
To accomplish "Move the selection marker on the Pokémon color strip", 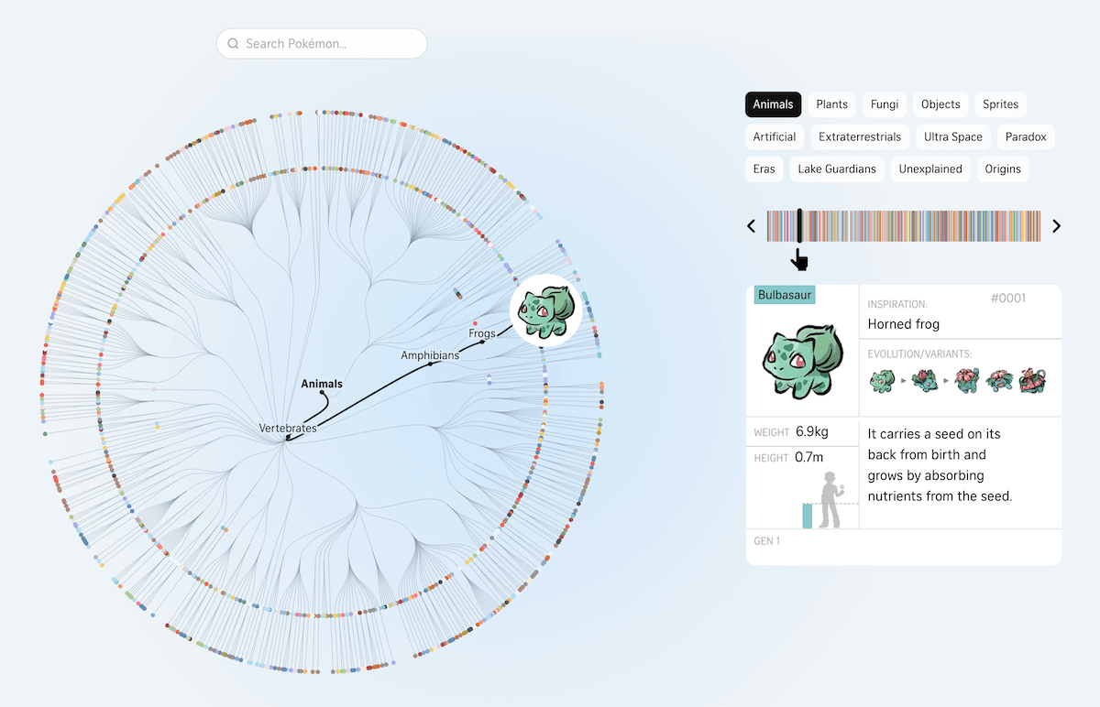I will (799, 225).
